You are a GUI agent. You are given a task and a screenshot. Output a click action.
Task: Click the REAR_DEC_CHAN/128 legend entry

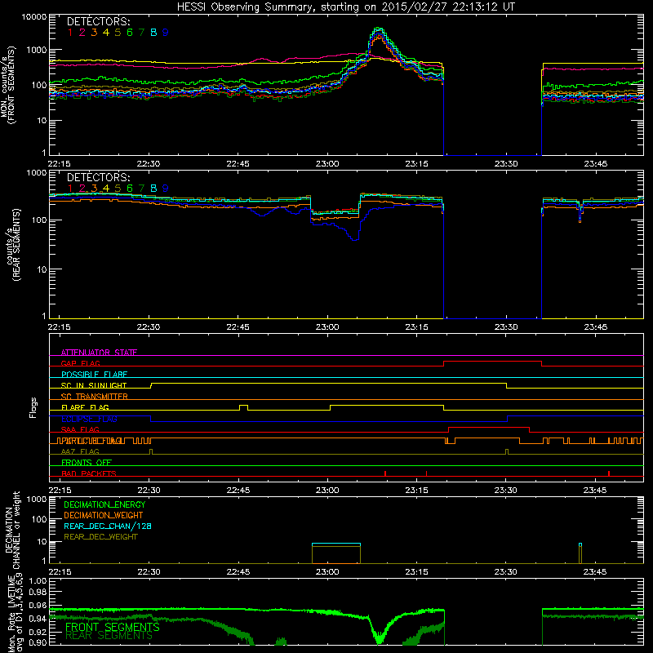[x=108, y=526]
